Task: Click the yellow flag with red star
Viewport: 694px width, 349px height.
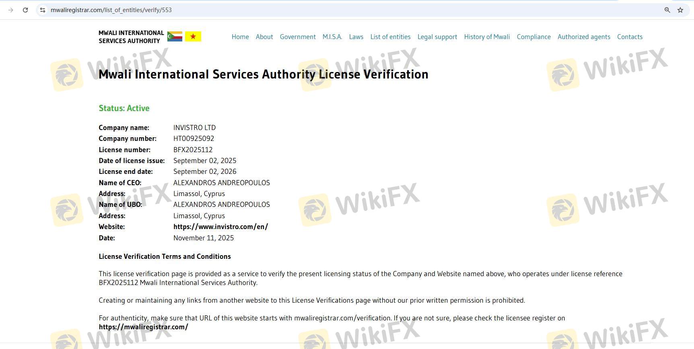Action: (193, 37)
